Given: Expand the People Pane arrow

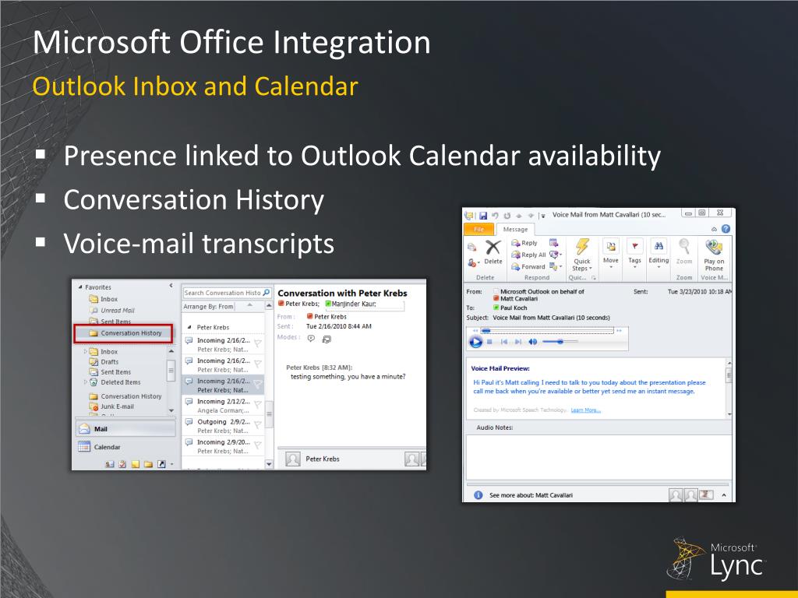Looking at the screenshot, I should (724, 494).
